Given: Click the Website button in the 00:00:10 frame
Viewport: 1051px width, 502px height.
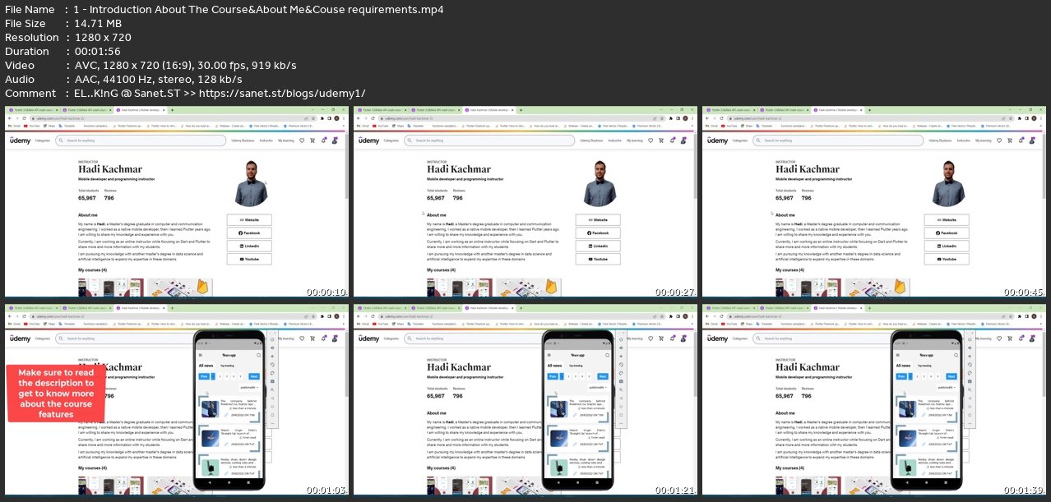Looking at the screenshot, I should coord(249,220).
